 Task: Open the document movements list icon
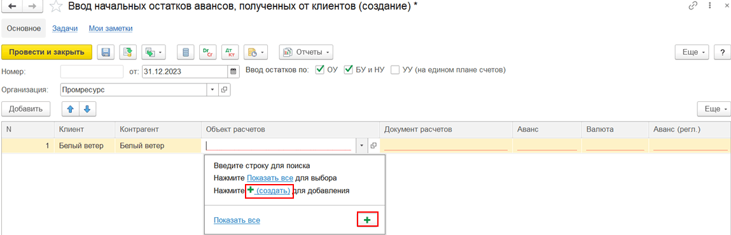[x=186, y=52]
